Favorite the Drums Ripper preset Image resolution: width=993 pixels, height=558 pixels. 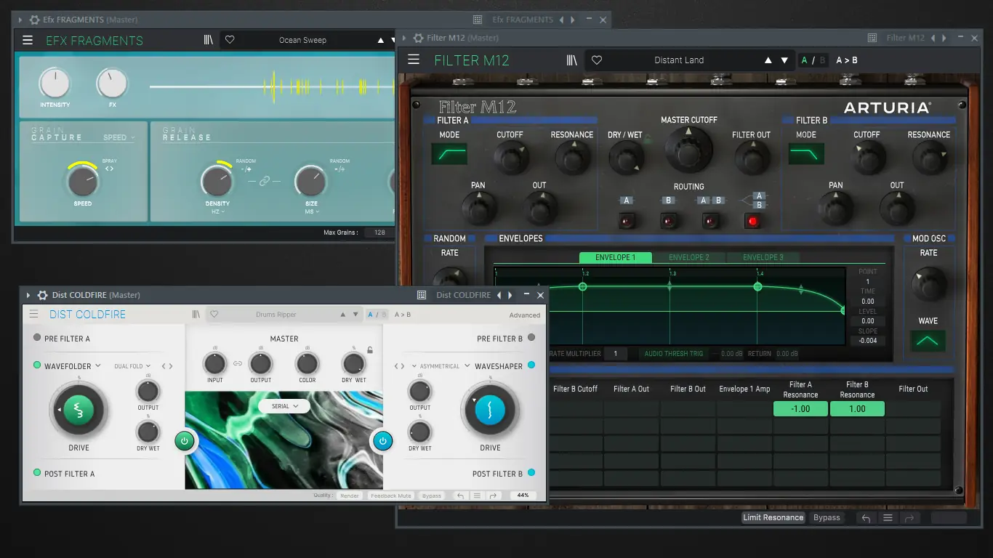click(x=214, y=315)
